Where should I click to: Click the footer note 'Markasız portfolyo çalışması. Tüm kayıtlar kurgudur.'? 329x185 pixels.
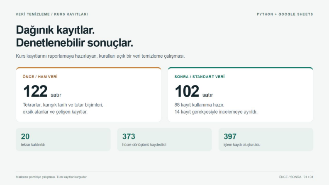51,177
